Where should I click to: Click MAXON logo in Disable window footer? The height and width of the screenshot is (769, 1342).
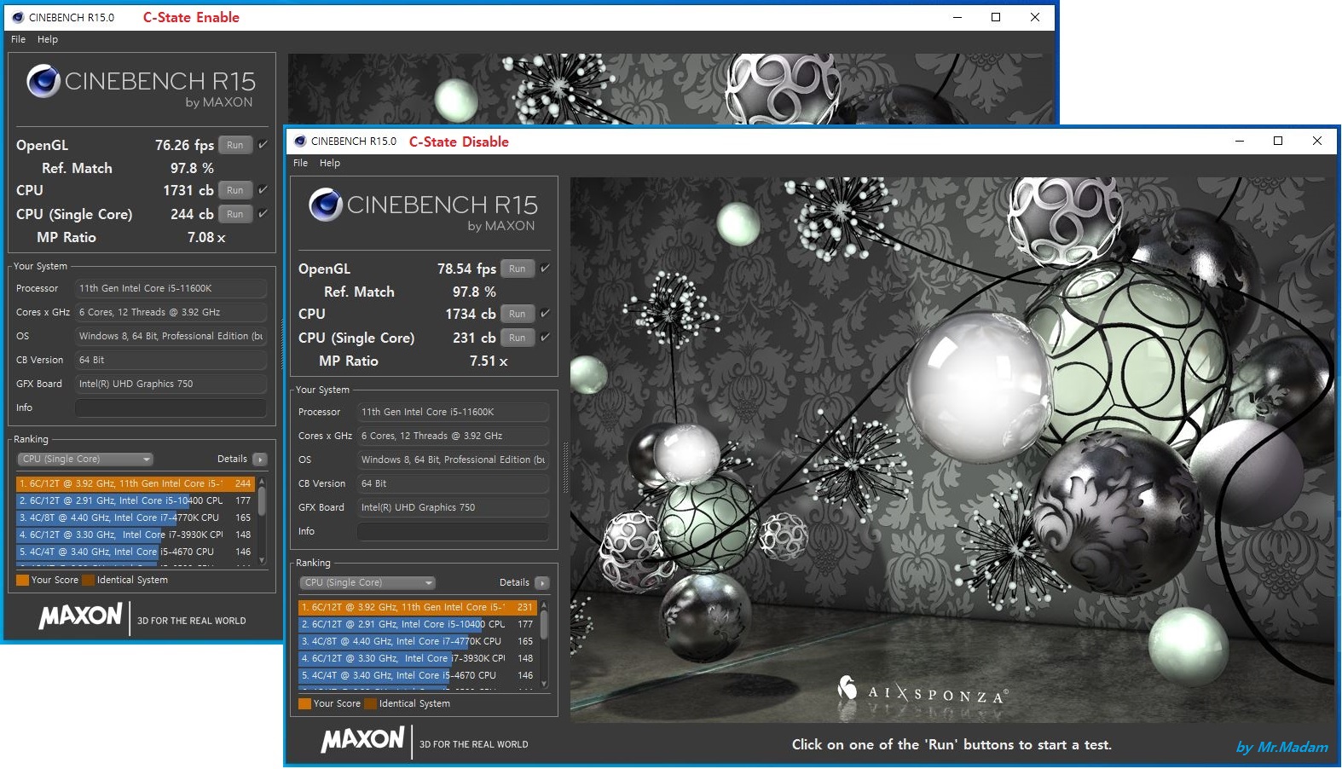pyautogui.click(x=362, y=739)
